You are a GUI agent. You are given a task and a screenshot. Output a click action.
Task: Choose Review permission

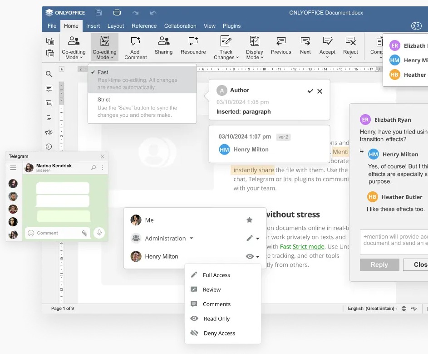pyautogui.click(x=223, y=289)
